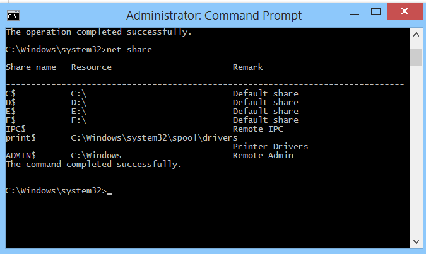This screenshot has width=426, height=254.
Task: Click the empty scrollbar track below thumb
Action: point(416,149)
